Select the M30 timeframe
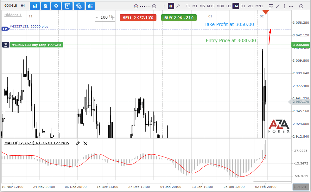Image resolution: width=311 pixels, height=192 pixels. coord(220,6)
